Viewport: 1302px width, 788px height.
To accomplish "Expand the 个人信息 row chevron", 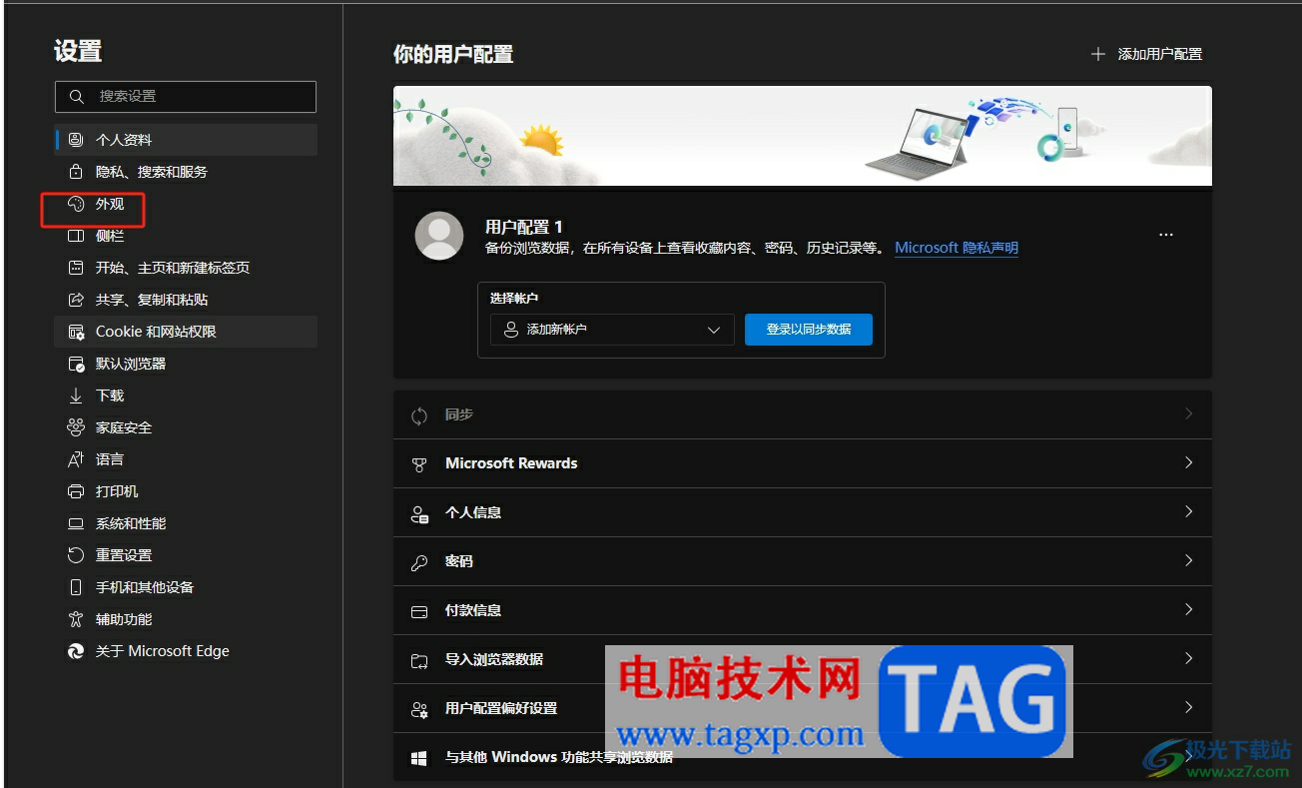I will (1188, 511).
